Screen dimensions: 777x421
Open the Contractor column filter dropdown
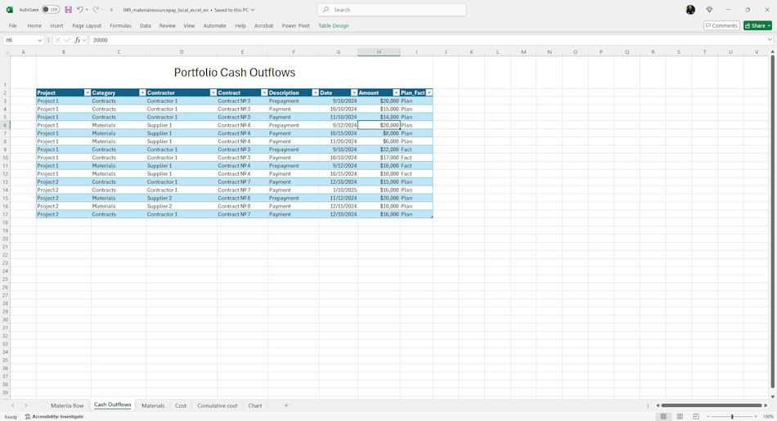tap(213, 92)
